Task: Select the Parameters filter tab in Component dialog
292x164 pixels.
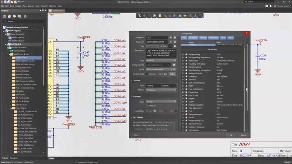Action: 214,38
